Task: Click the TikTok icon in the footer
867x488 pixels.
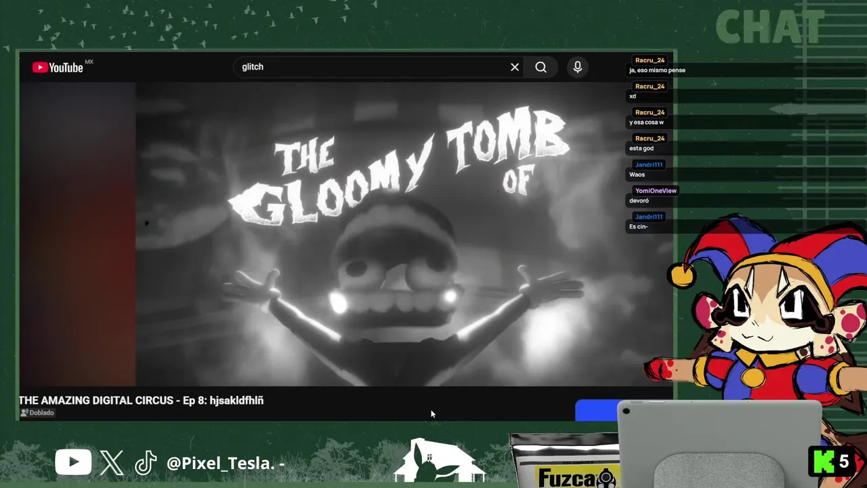Action: (x=146, y=463)
